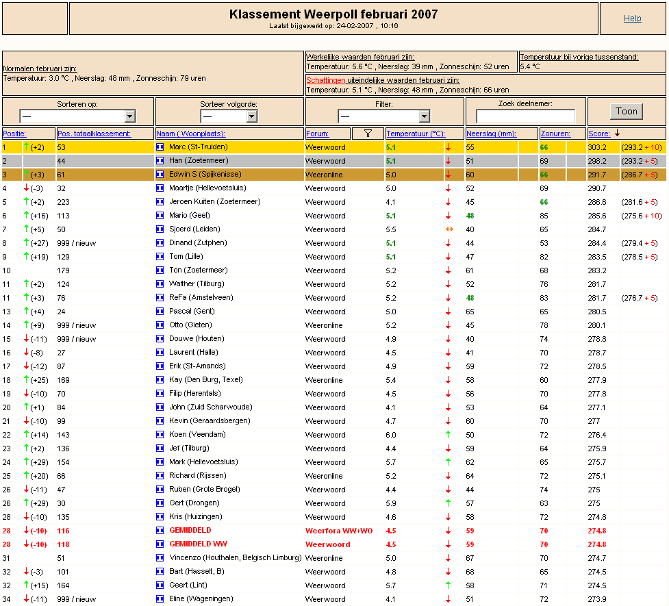Image resolution: width=669 pixels, height=606 pixels.
Task: Click the funnel filter icon in header
Action: tap(368, 134)
